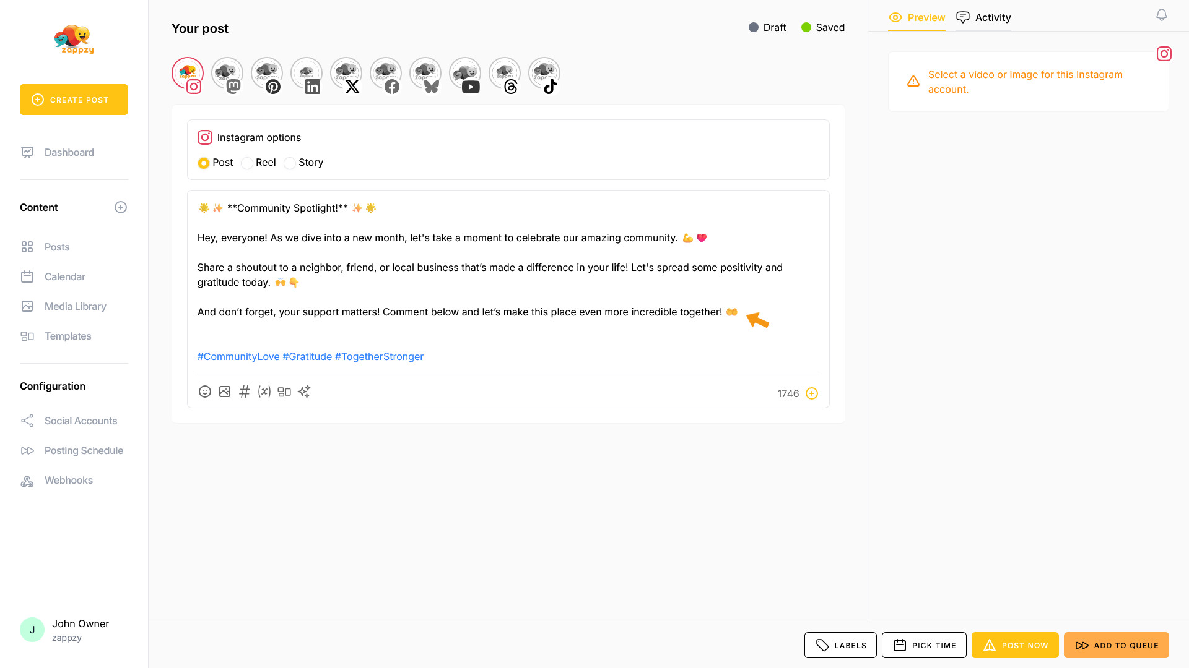Select the Post radio option

click(204, 163)
